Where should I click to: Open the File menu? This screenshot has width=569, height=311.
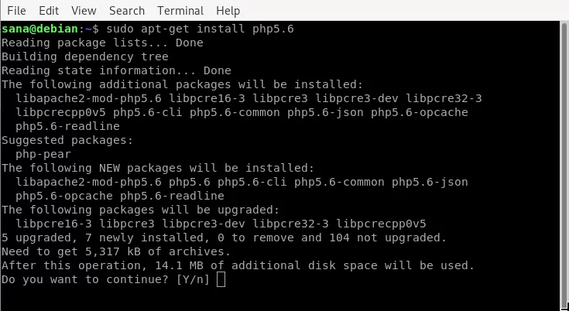coord(16,11)
